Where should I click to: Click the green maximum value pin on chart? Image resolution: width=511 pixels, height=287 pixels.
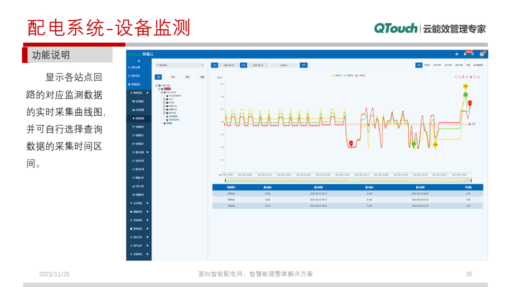coord(466,94)
